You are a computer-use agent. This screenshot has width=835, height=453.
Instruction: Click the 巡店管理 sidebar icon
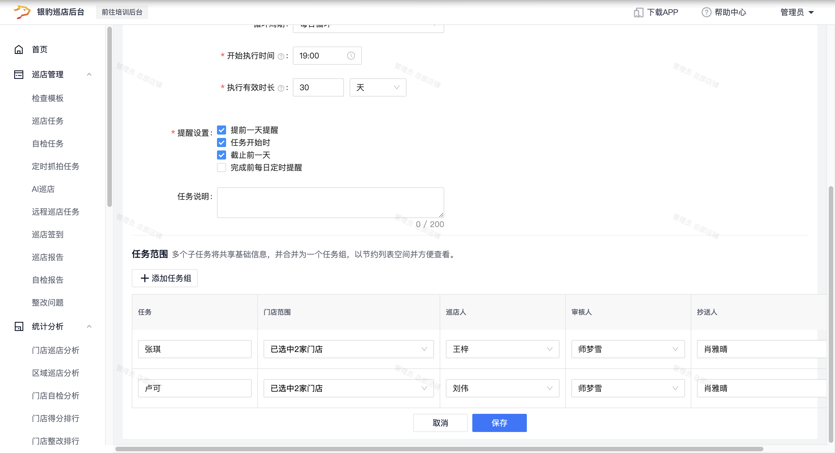click(19, 75)
